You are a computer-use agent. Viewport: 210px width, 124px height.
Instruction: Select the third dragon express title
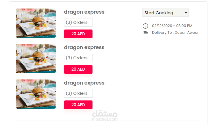click(84, 83)
